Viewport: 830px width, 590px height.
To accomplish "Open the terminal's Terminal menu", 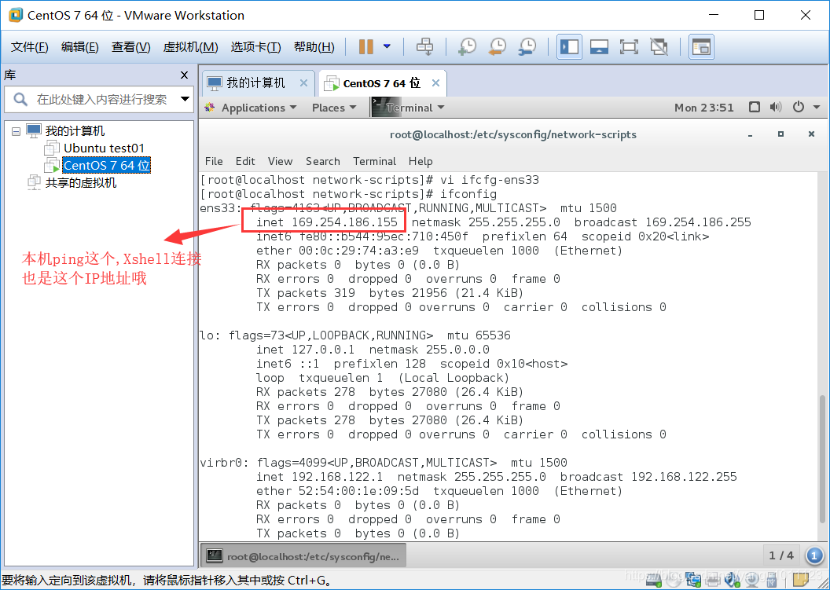I will coord(375,161).
